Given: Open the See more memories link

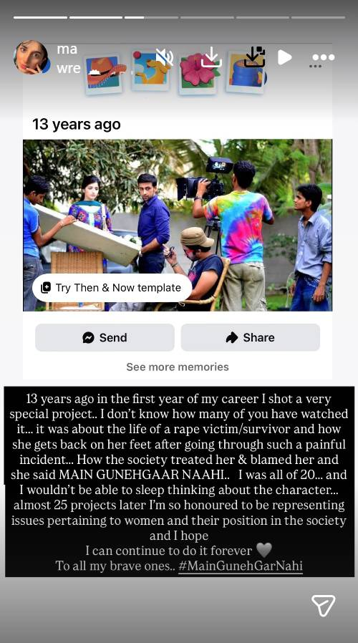Looking at the screenshot, I should (178, 367).
